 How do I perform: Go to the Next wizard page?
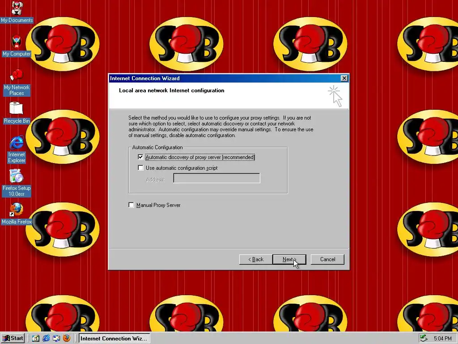coord(289,259)
